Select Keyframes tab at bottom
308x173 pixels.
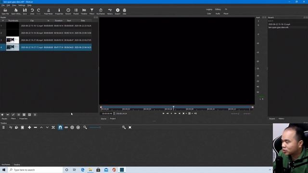(x=6, y=164)
